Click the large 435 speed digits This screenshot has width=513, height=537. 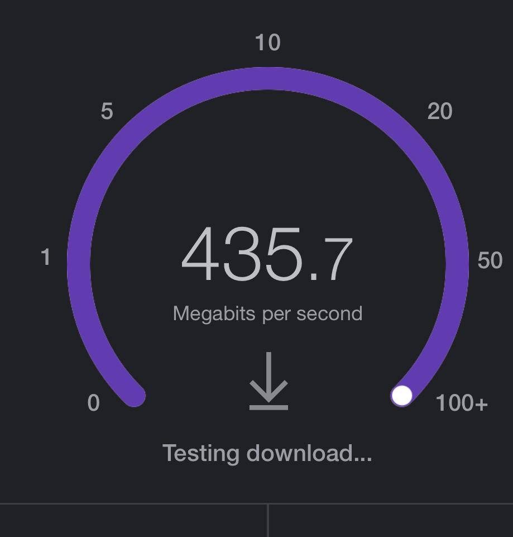[241, 255]
